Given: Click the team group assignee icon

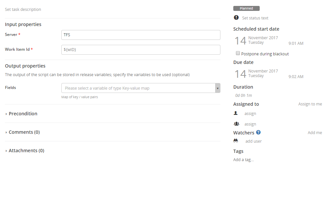Looking at the screenshot, I should click(236, 124).
